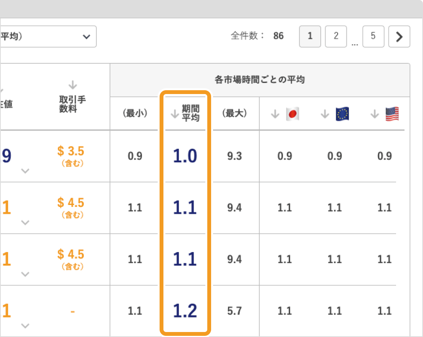Click the highlighted 期間平均 value 1.0
This screenshot has height=337, width=423.
[185, 156]
